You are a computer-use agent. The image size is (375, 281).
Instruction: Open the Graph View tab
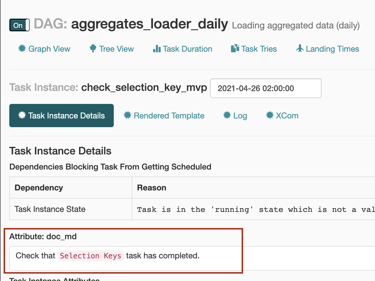(x=44, y=49)
